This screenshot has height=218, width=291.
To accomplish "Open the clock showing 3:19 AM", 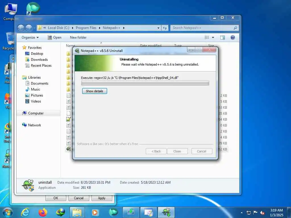I will [x=277, y=213].
